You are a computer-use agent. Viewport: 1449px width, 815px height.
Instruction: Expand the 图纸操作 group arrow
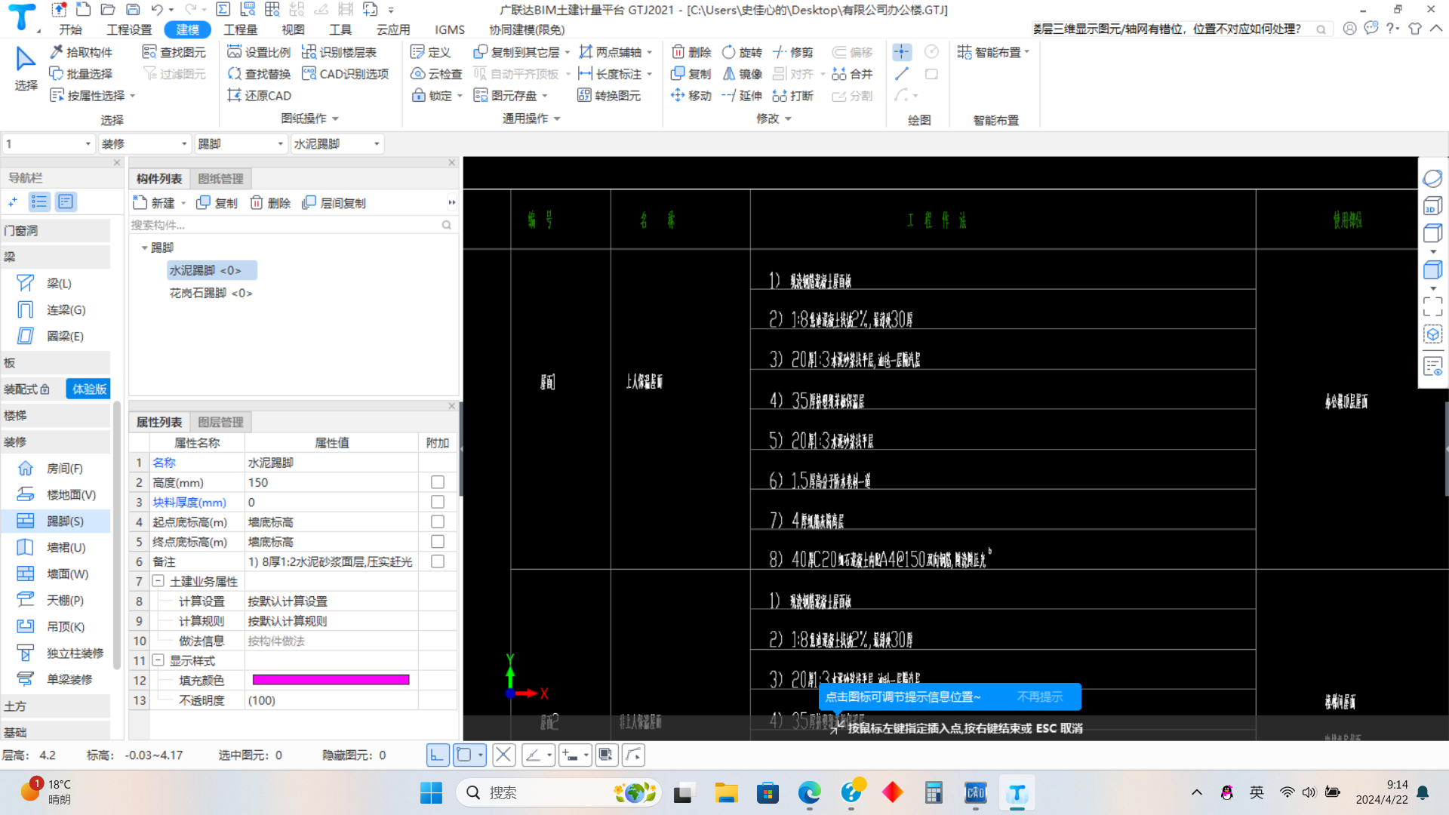pyautogui.click(x=336, y=118)
